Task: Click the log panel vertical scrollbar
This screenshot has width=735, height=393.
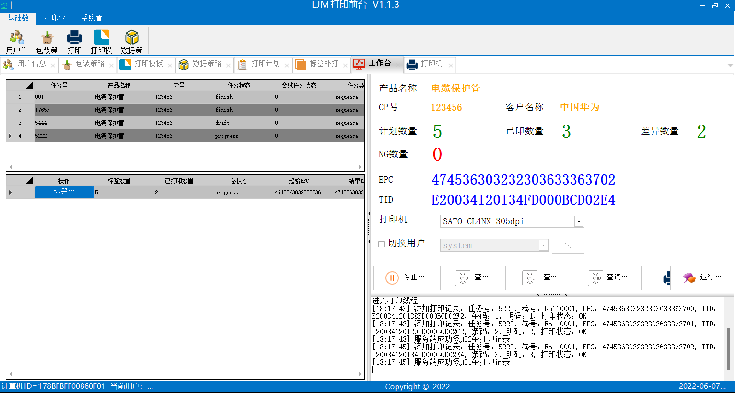Action: click(x=729, y=348)
